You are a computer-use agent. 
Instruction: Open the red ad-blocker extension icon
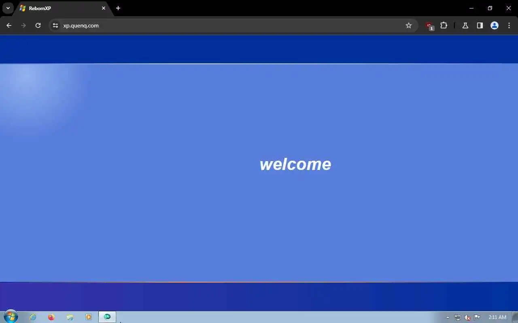point(429,26)
